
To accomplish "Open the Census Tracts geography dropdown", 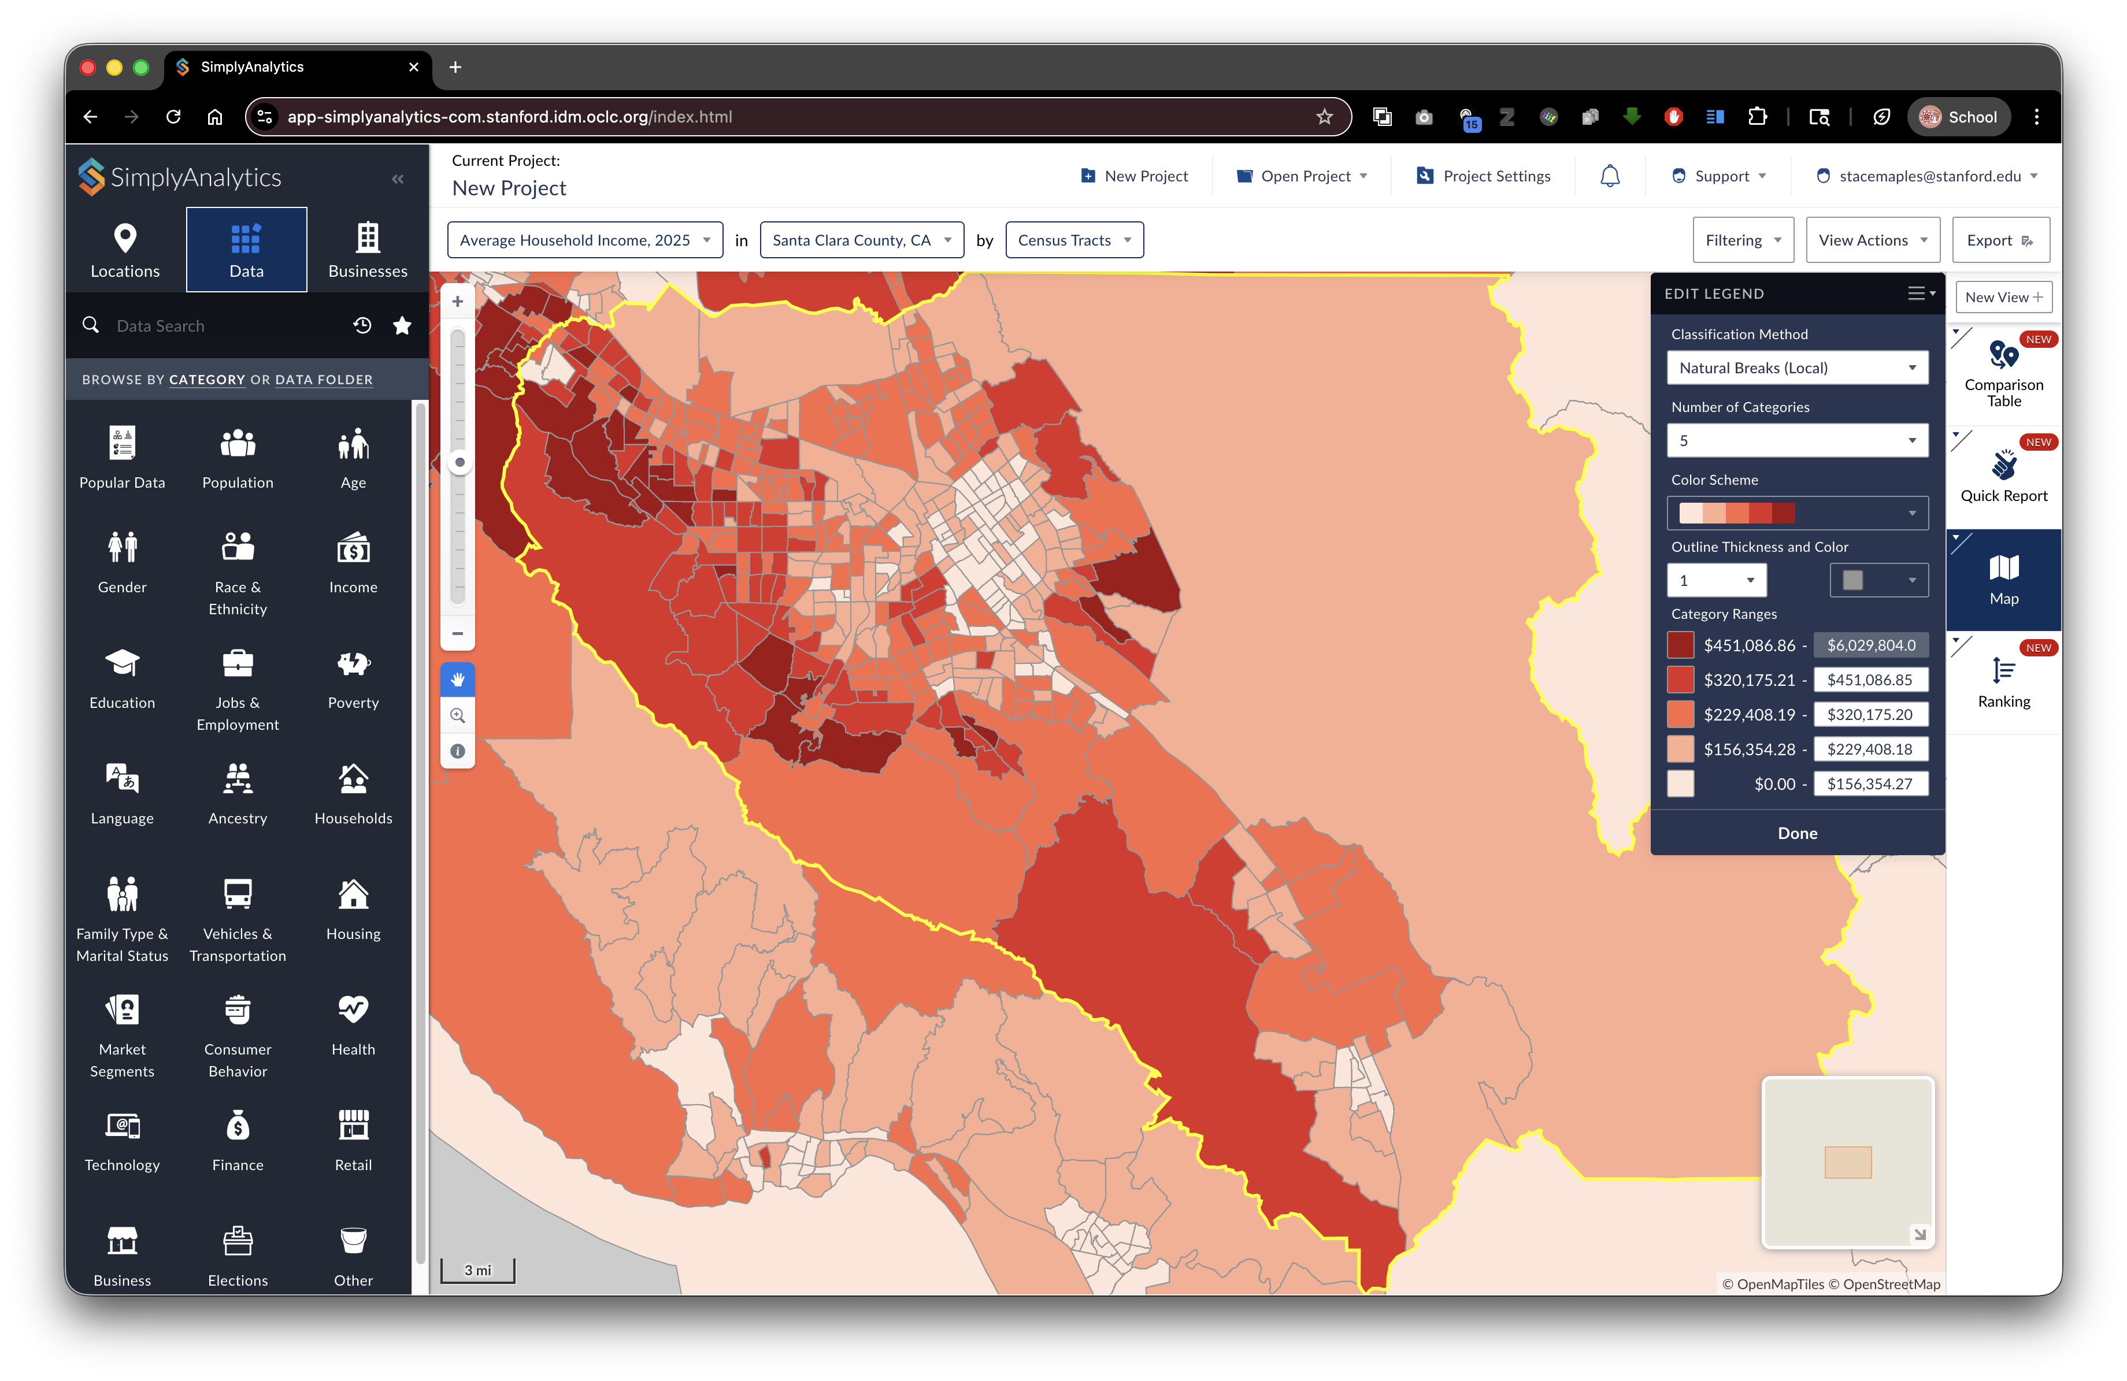I will [1074, 240].
